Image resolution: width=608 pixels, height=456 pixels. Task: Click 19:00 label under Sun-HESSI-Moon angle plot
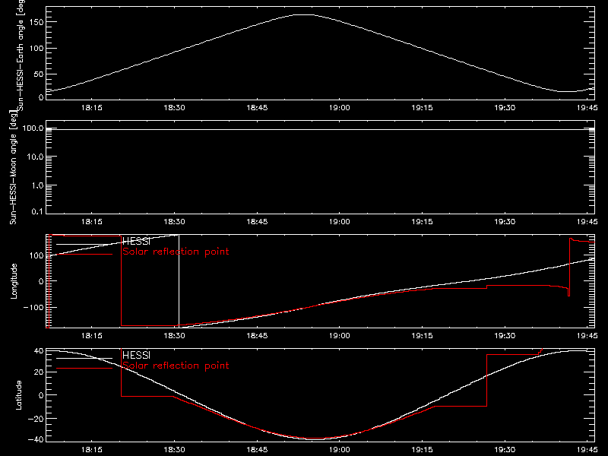click(x=340, y=222)
